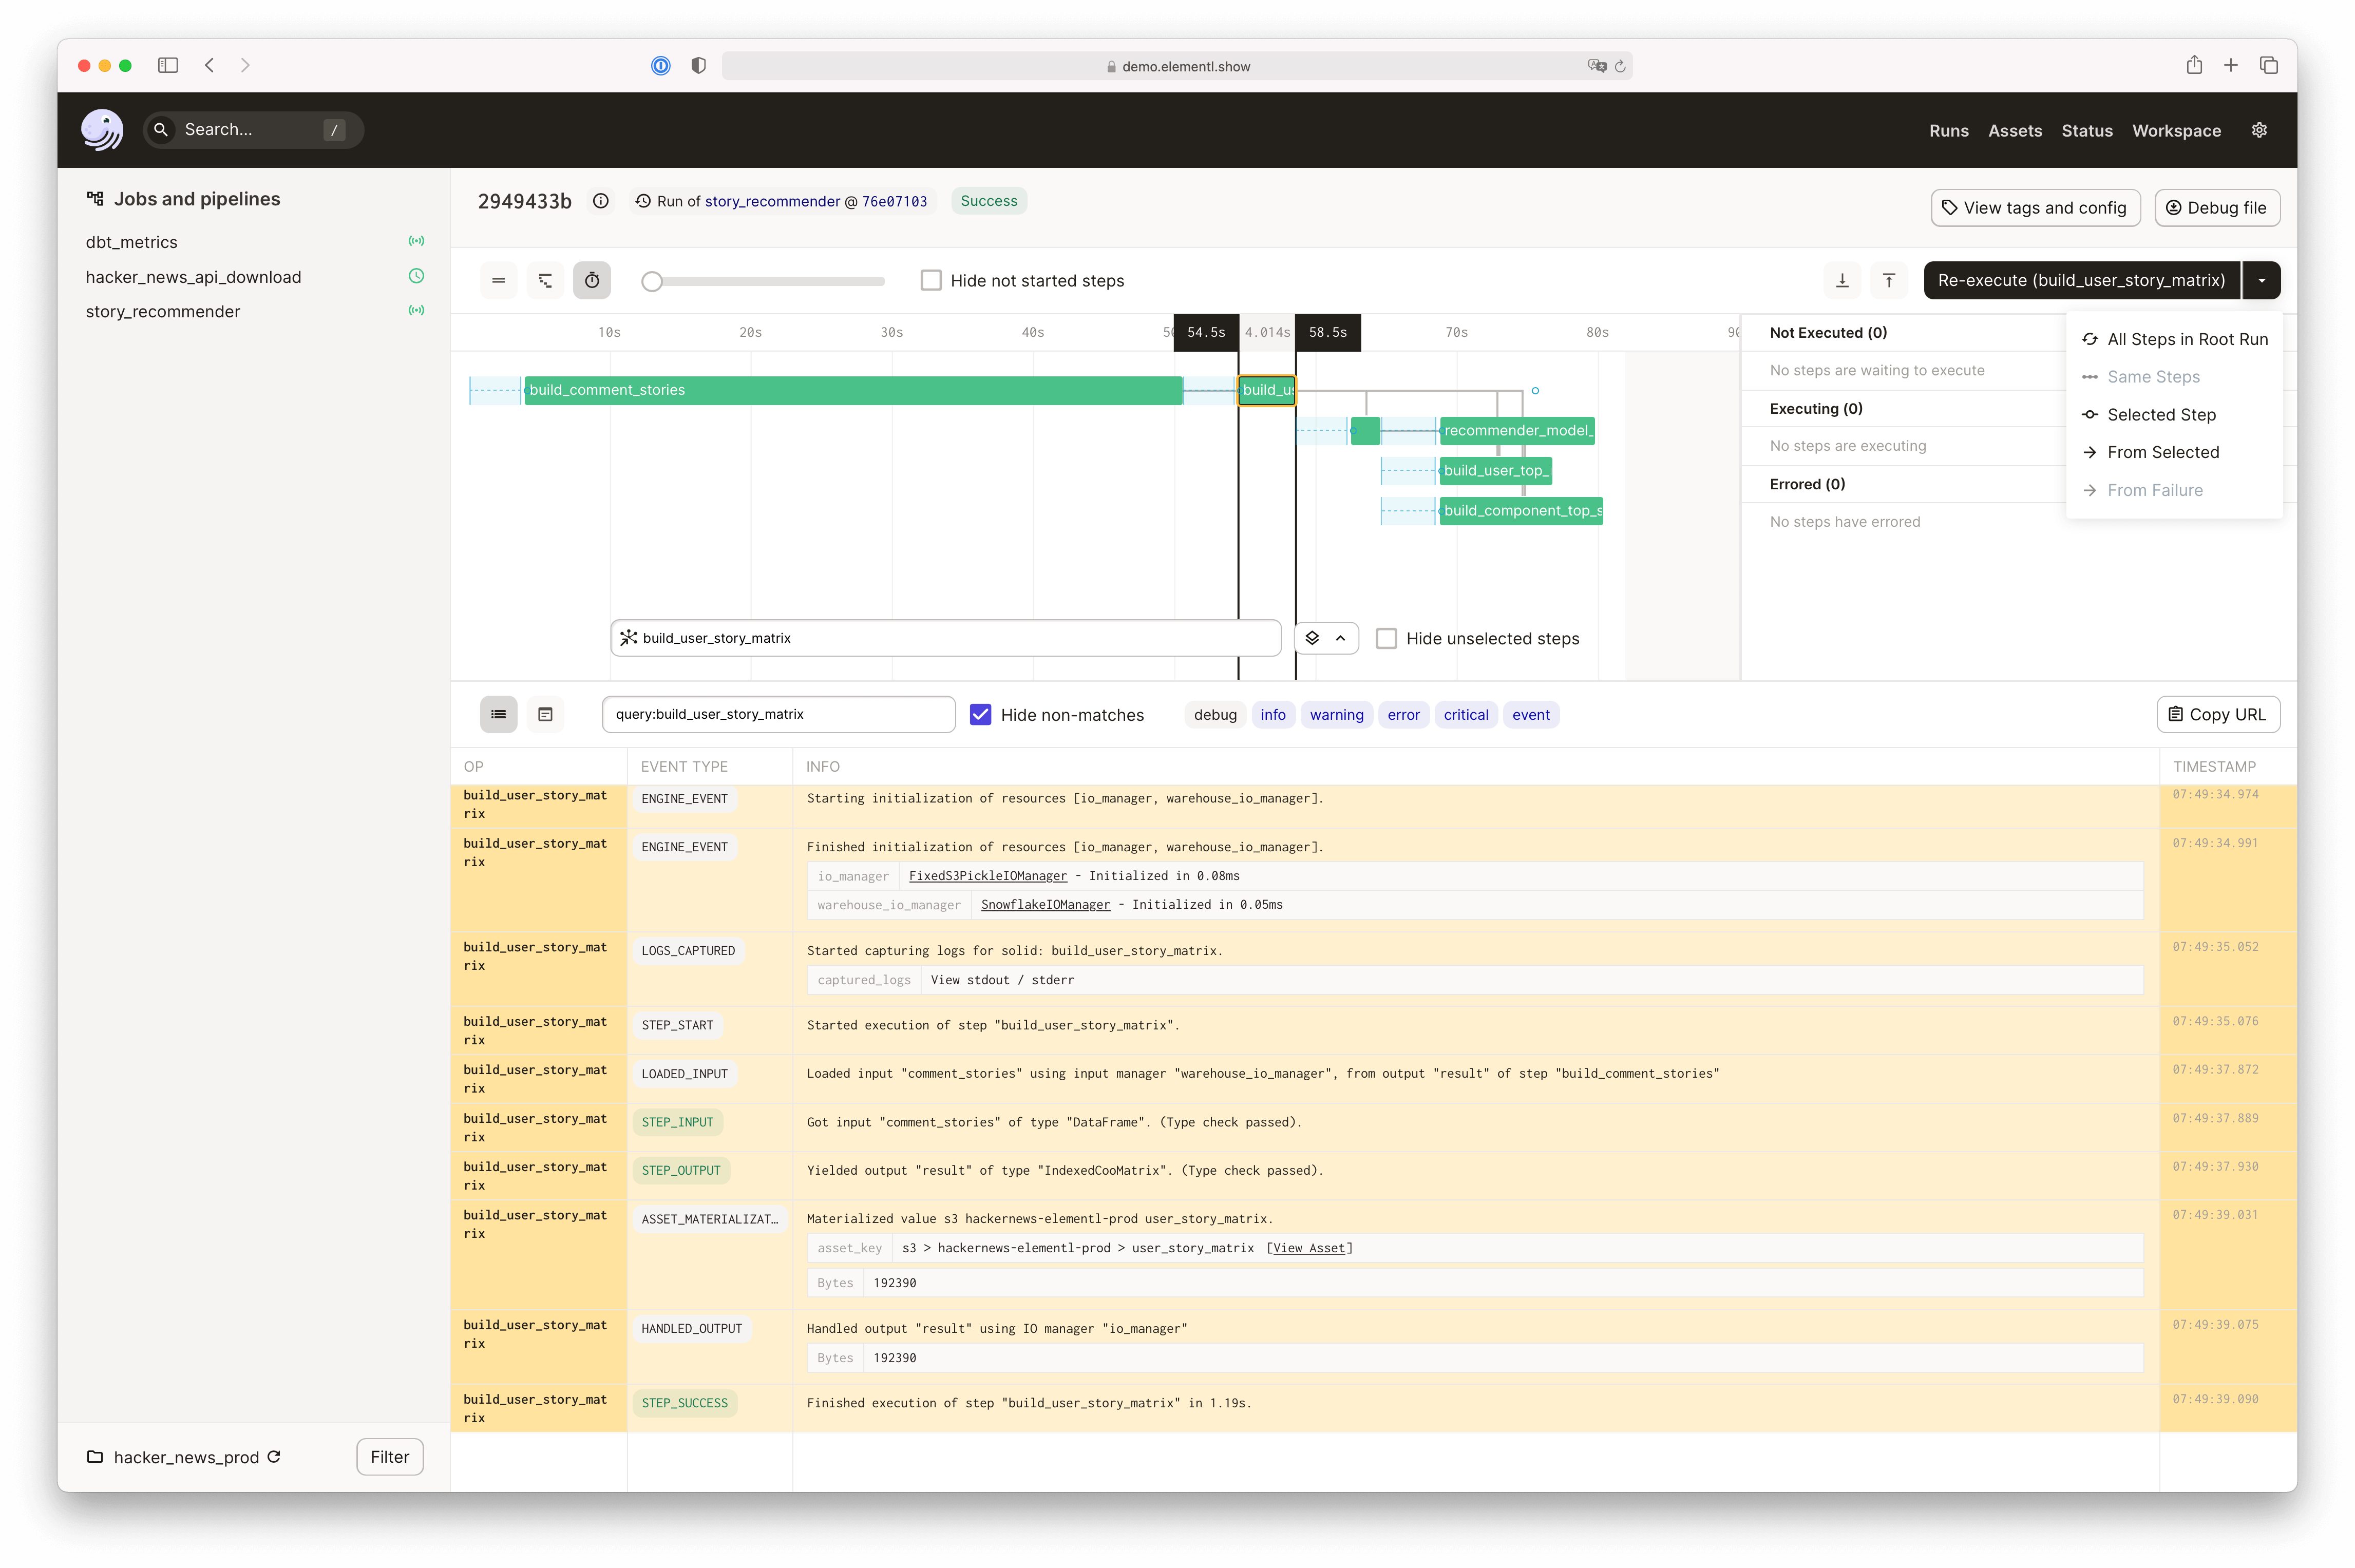Open the Assets navigation tab
This screenshot has height=1568, width=2355.
pos(2014,131)
